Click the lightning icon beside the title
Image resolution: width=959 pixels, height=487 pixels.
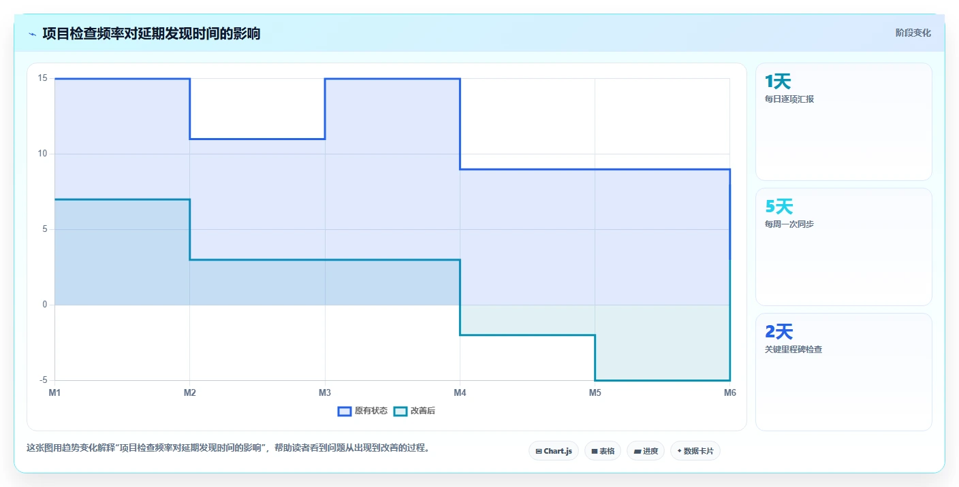point(32,34)
